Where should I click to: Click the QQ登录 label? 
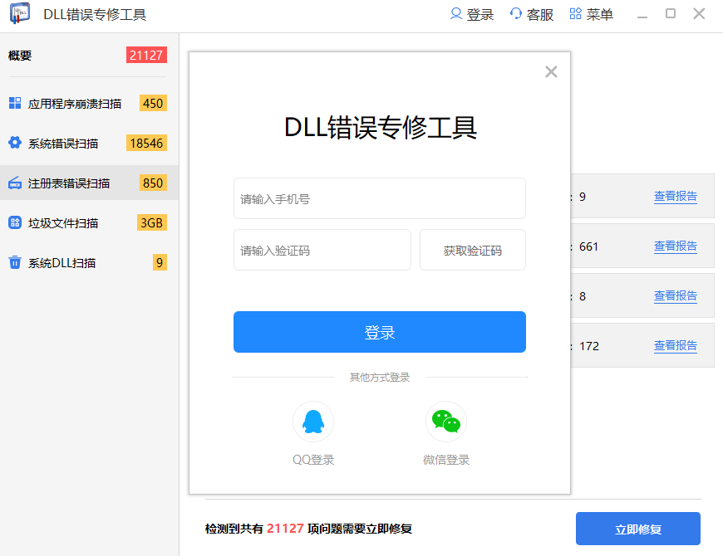click(313, 460)
